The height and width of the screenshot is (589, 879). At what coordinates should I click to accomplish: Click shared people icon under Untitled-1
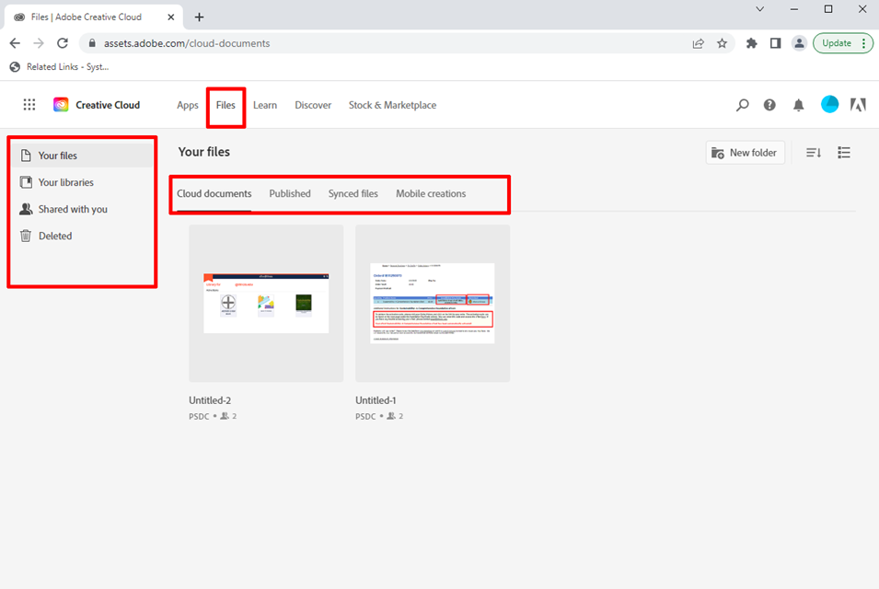click(x=391, y=416)
